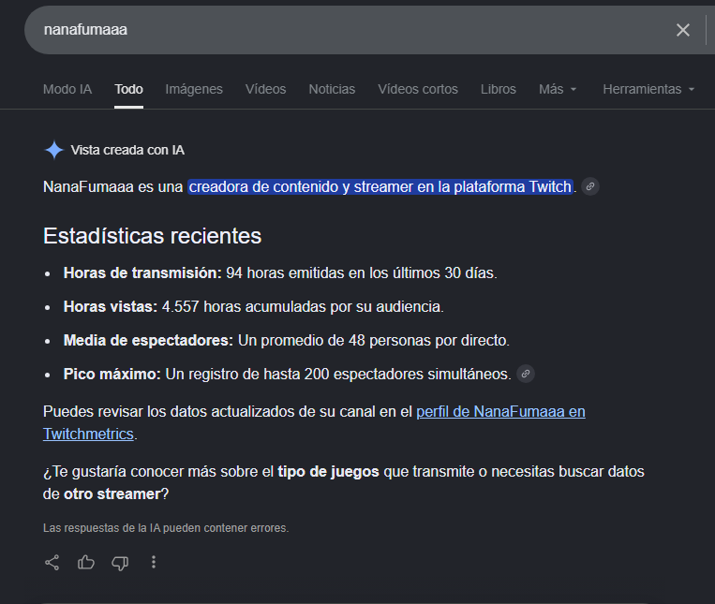Click the Estadísticas recientes heading
Viewport: 715px width, 604px height.
coord(153,236)
